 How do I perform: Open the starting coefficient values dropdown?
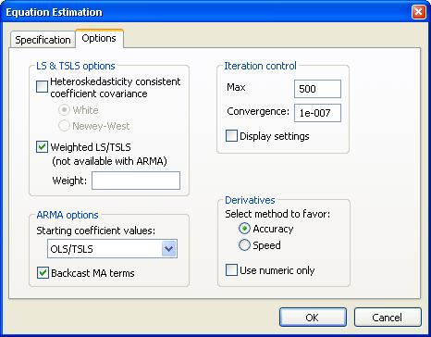click(x=169, y=249)
